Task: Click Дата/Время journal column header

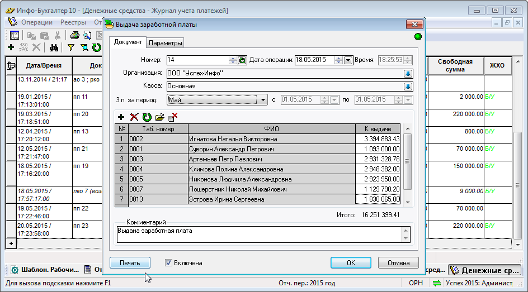Action: (x=44, y=65)
